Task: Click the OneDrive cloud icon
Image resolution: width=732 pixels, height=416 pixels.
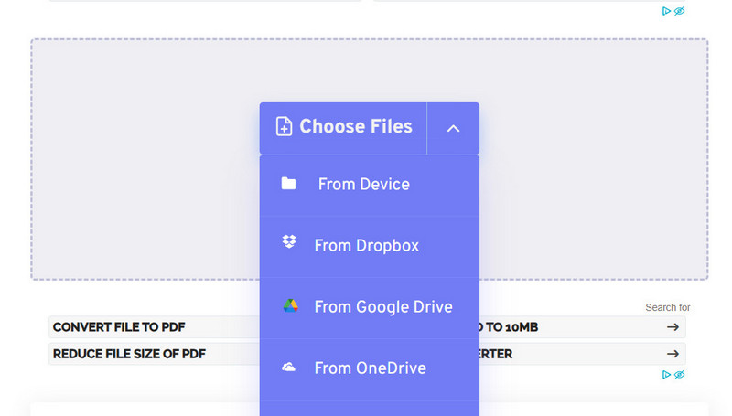Action: 288,368
